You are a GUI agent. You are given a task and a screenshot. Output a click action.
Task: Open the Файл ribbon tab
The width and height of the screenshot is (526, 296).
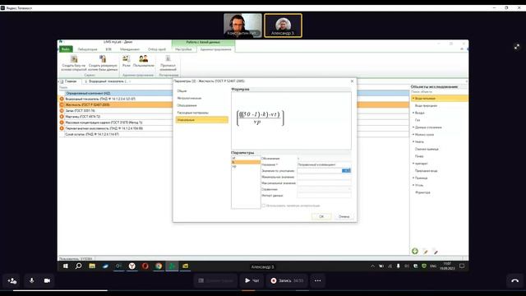pyautogui.click(x=66, y=49)
